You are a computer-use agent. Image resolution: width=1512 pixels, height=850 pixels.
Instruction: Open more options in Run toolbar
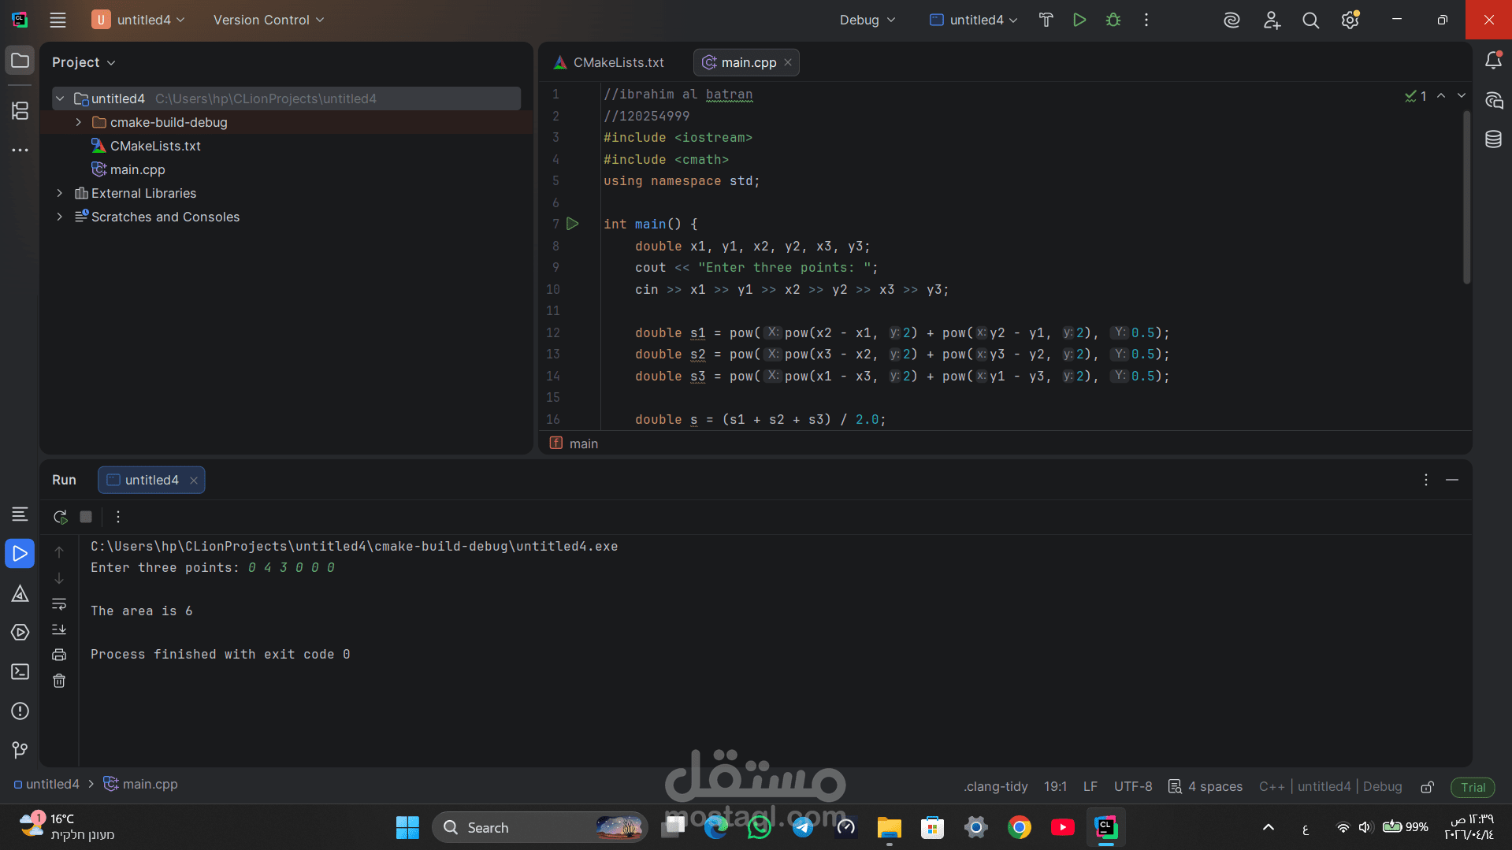tap(118, 517)
